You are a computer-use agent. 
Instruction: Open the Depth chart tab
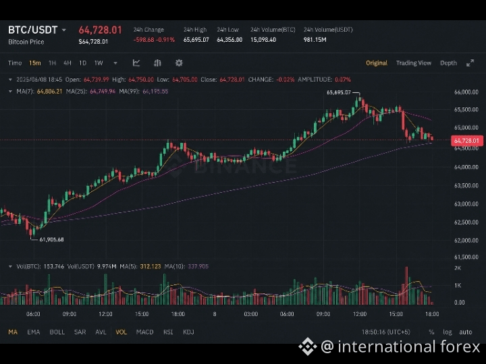click(x=448, y=63)
